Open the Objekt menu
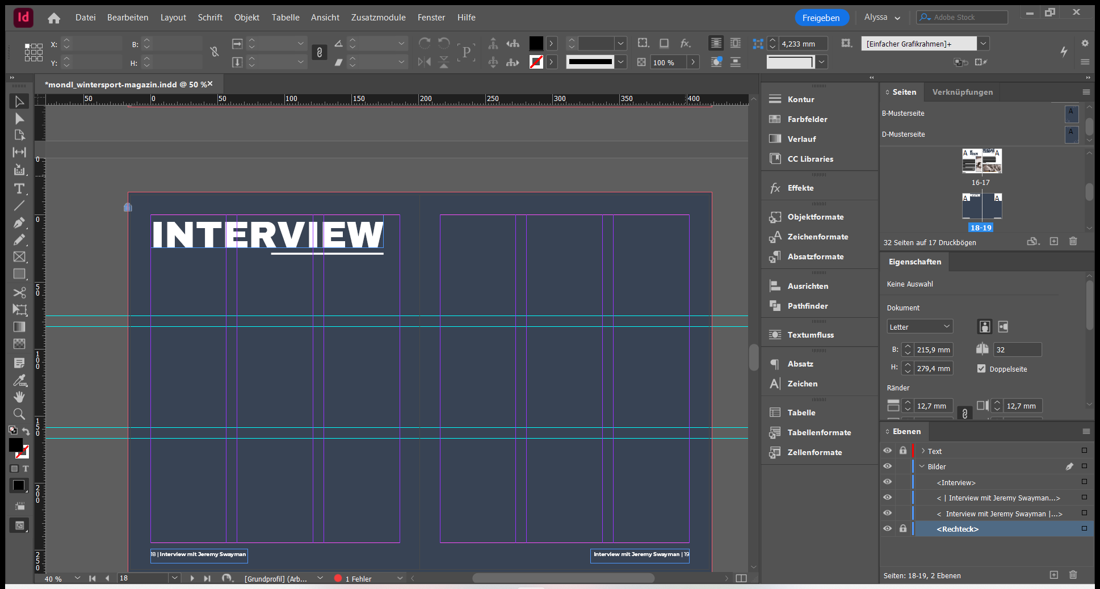 click(x=246, y=18)
